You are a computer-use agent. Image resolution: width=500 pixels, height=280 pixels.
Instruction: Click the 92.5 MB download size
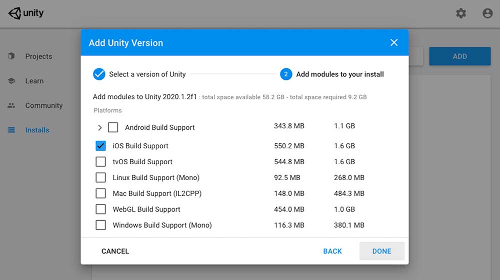(x=287, y=178)
